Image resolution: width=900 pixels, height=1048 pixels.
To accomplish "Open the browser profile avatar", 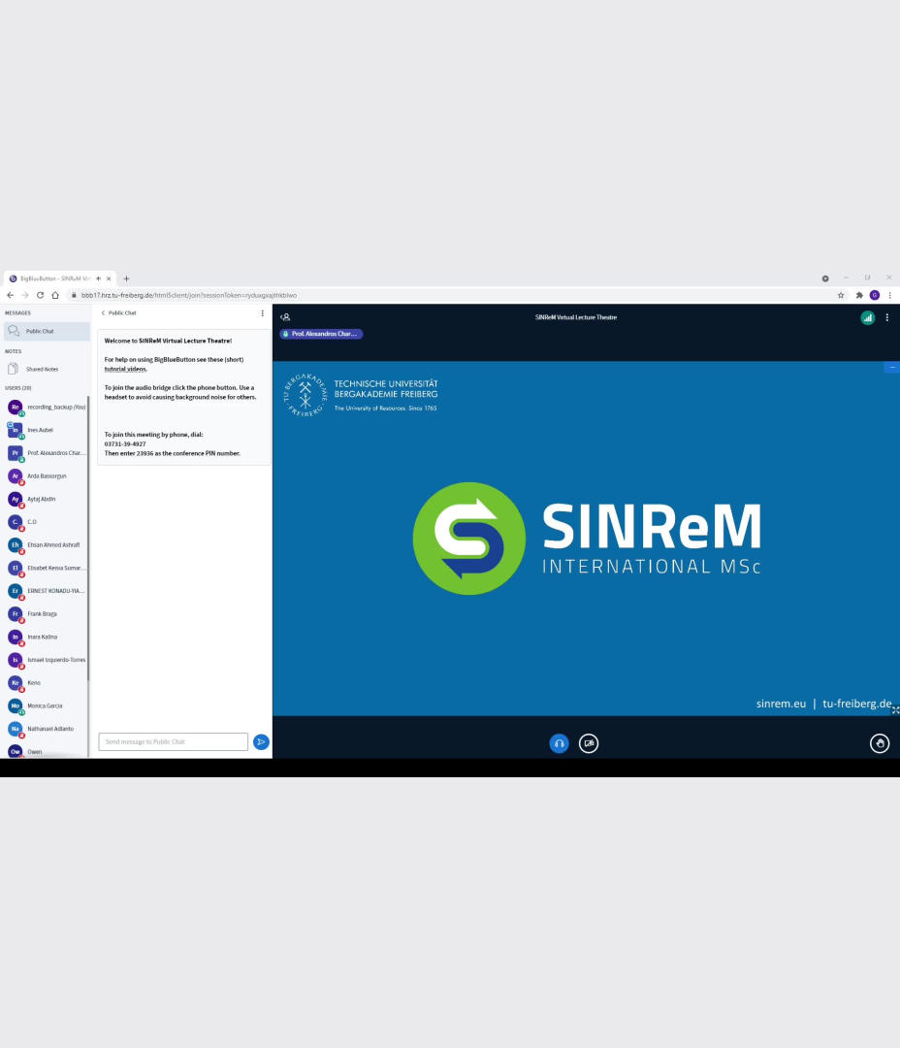I will (875, 295).
